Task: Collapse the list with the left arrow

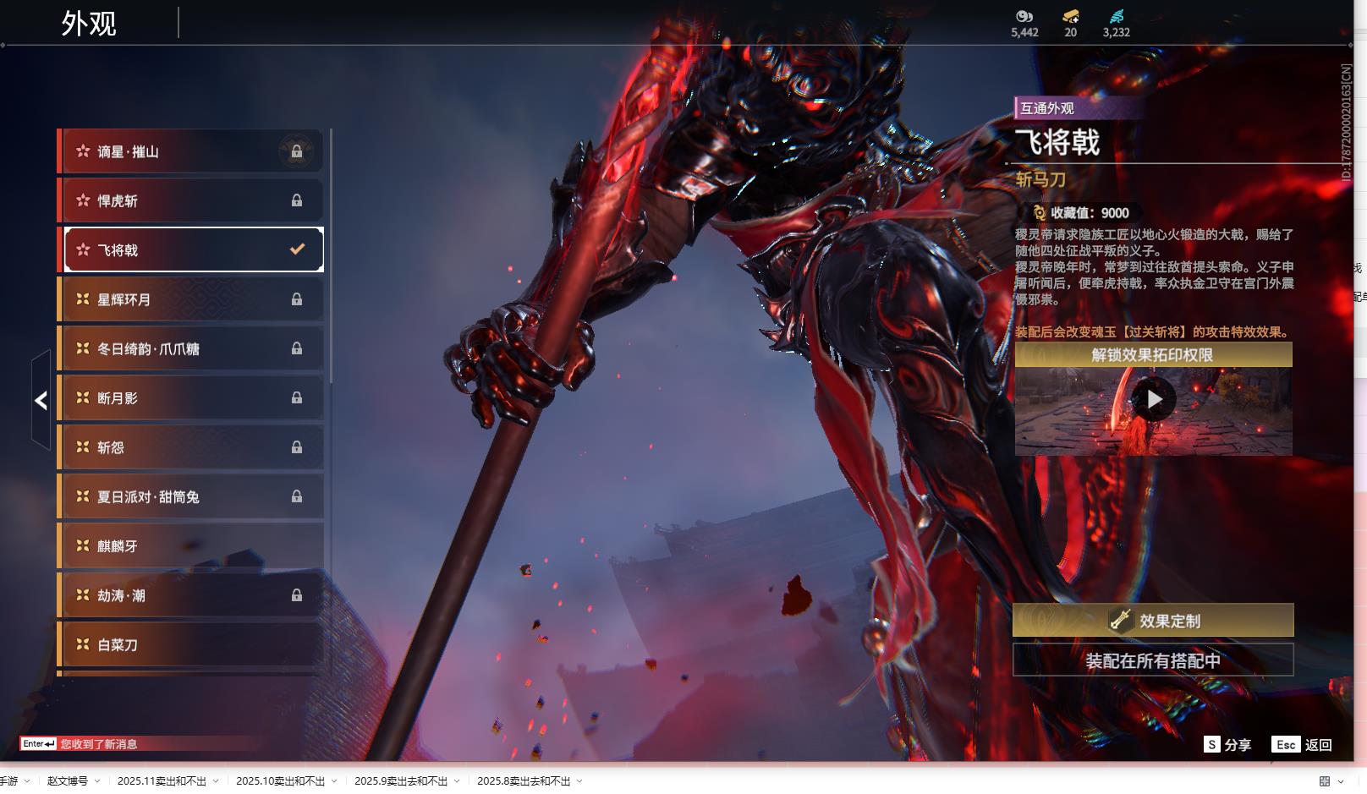Action: 41,400
